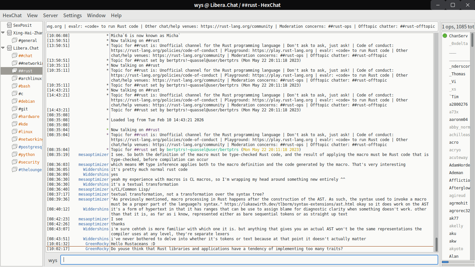Click the GreenRocky nickname in the latest message
The image size is (475, 267).
pyautogui.click(x=97, y=249)
